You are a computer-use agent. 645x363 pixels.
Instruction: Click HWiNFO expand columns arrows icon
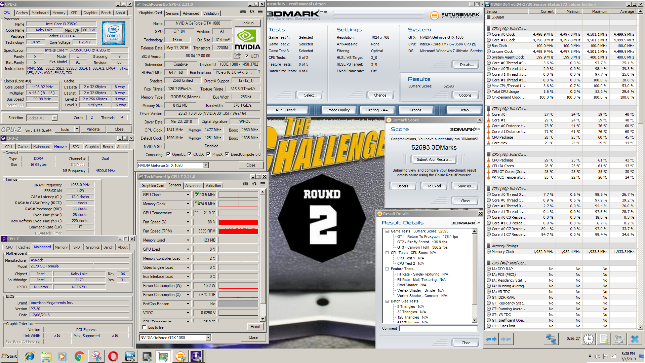(x=491, y=339)
